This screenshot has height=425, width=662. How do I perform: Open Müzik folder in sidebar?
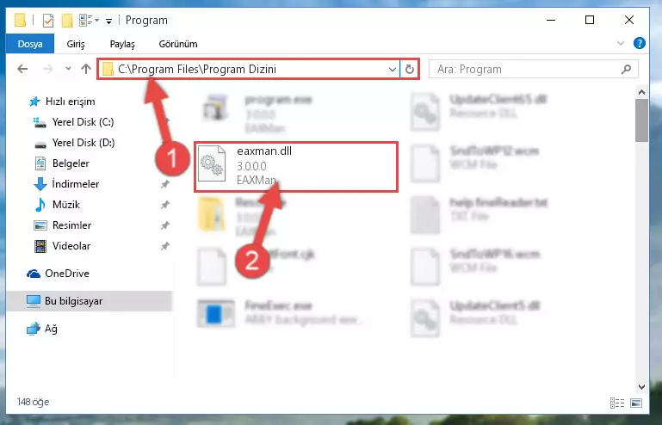(x=57, y=205)
